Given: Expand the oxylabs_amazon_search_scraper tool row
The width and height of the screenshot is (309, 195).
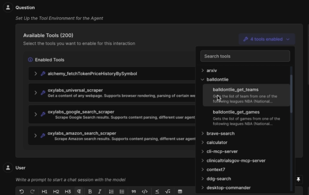Looking at the screenshot, I should point(36,135).
